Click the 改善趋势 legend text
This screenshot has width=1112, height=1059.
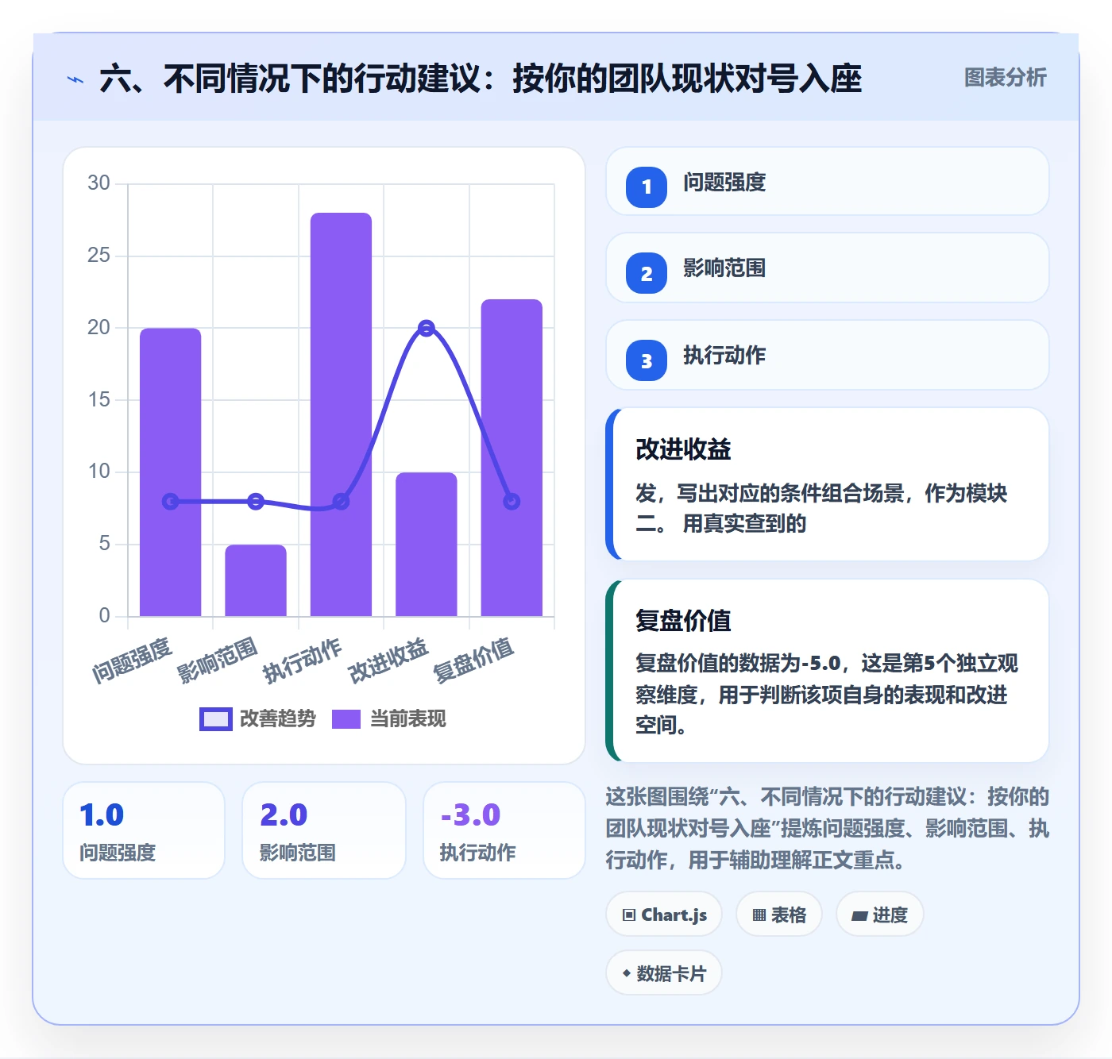pyautogui.click(x=278, y=718)
